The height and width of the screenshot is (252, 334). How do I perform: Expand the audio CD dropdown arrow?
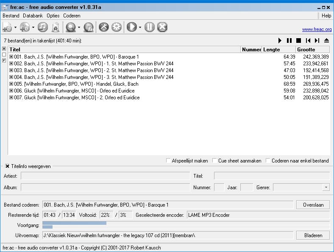pyautogui.click(x=33, y=27)
